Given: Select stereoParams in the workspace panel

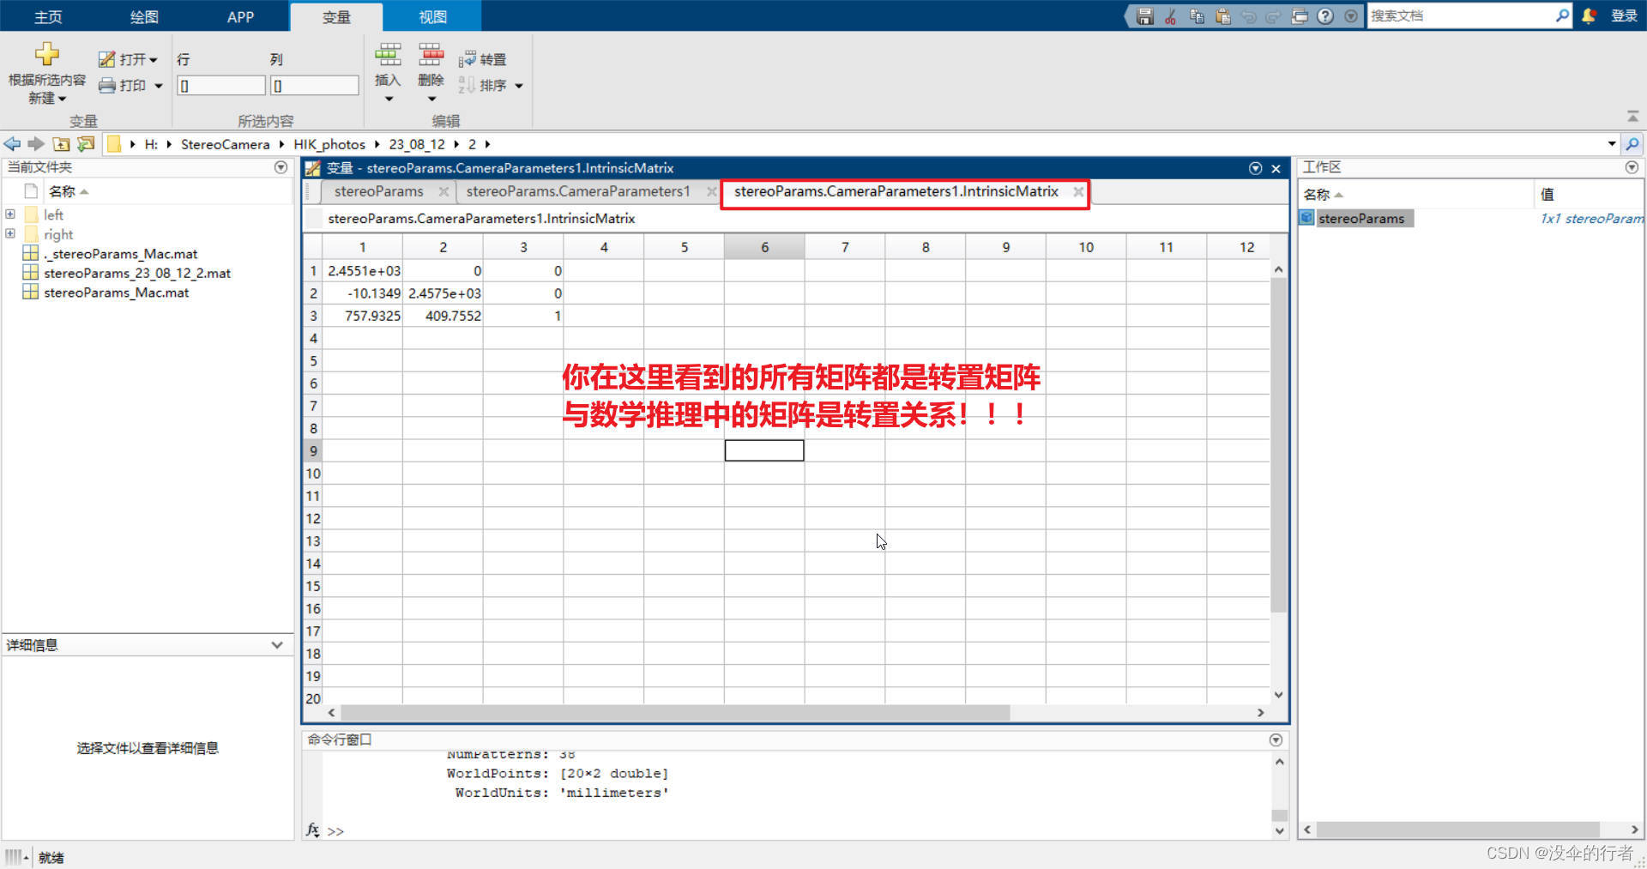Looking at the screenshot, I should coord(1361,219).
